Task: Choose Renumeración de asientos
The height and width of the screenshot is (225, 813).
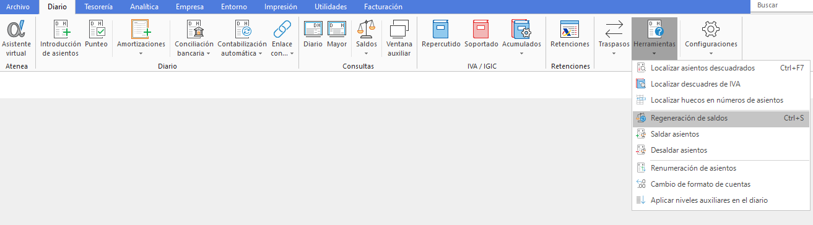Action: [x=721, y=168]
